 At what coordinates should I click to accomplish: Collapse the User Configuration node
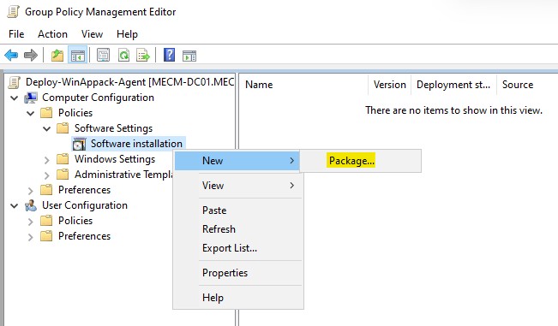(x=15, y=205)
